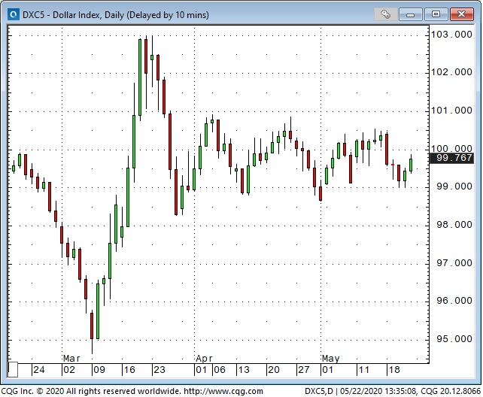Click the small red last-trade marker near 99.6

point(393,165)
